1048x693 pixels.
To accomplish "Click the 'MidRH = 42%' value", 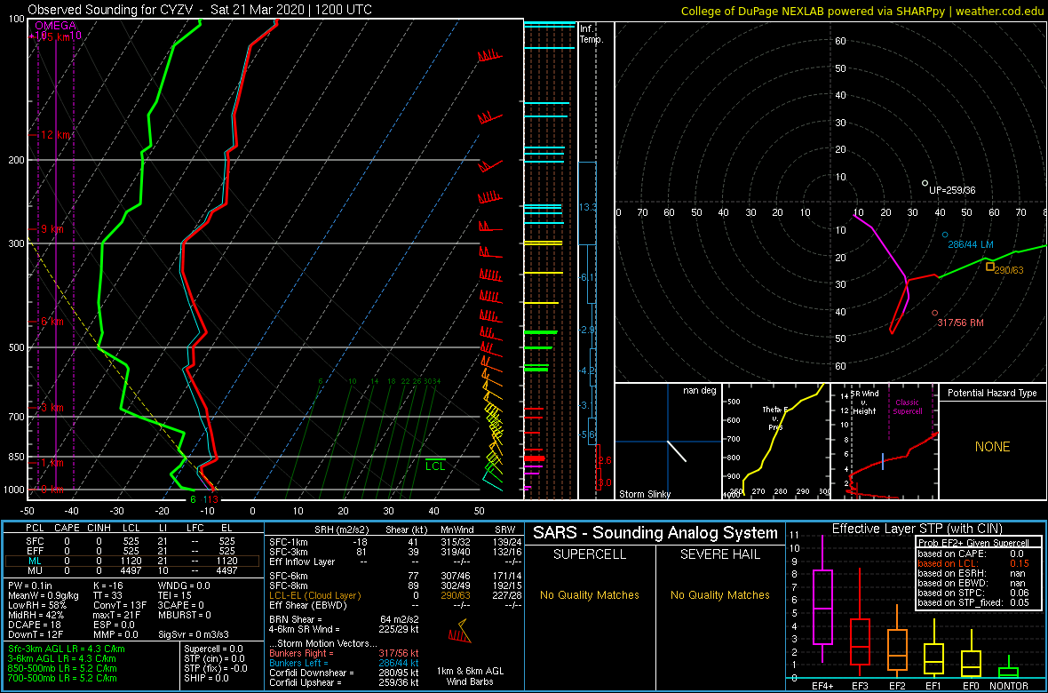I will [x=36, y=616].
